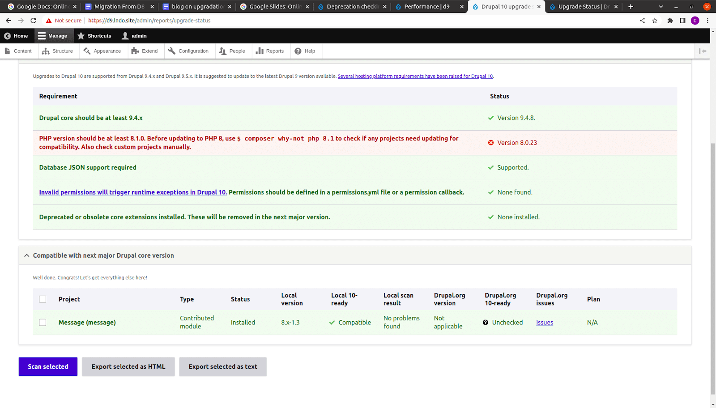The height and width of the screenshot is (408, 716).
Task: Click the page vertical scrollbar
Action: point(713,268)
